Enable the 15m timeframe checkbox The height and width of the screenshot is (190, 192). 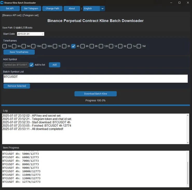coord(33,46)
